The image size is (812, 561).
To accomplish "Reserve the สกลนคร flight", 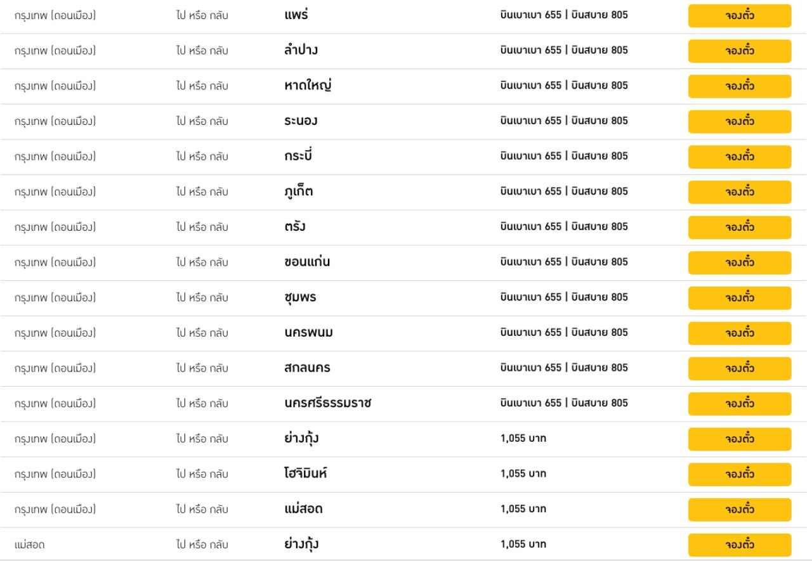I will click(740, 368).
